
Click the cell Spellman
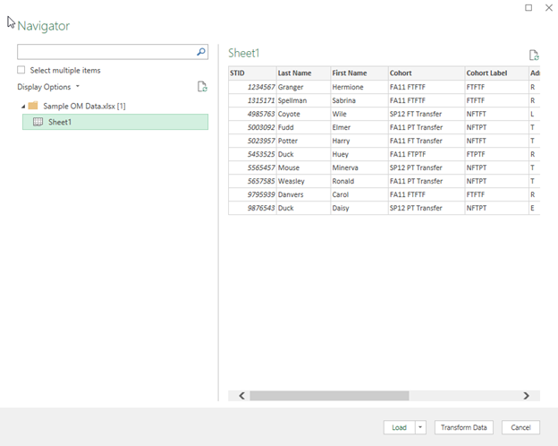[303, 100]
